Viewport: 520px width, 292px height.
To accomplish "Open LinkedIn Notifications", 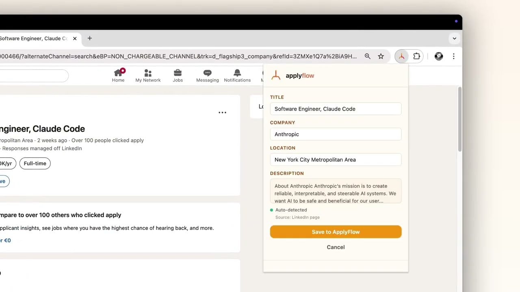I will pyautogui.click(x=237, y=75).
